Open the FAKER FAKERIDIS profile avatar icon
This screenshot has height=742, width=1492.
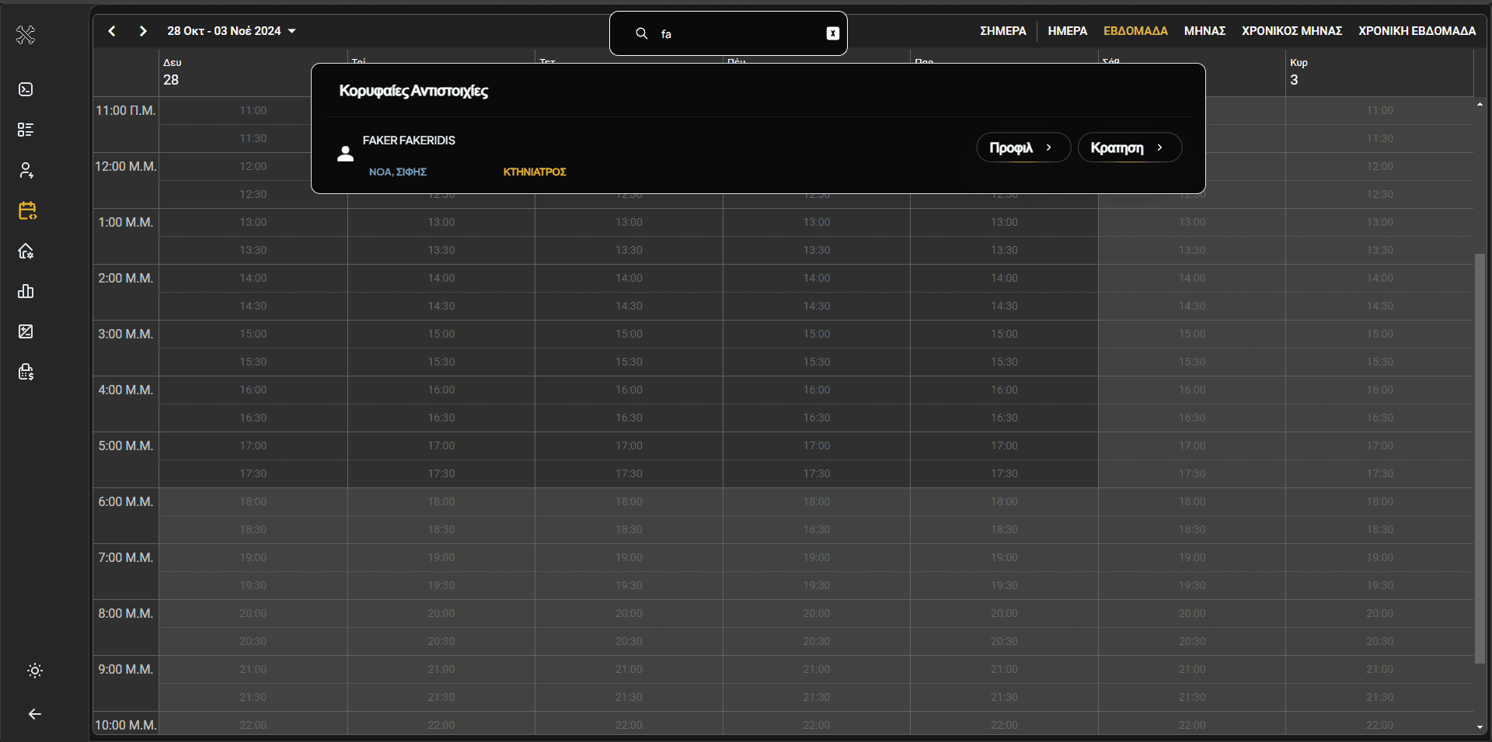pyautogui.click(x=344, y=153)
